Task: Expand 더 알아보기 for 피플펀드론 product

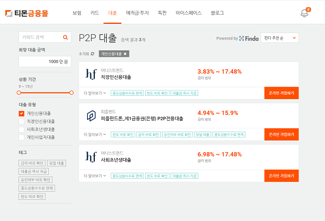Action: click(x=94, y=134)
